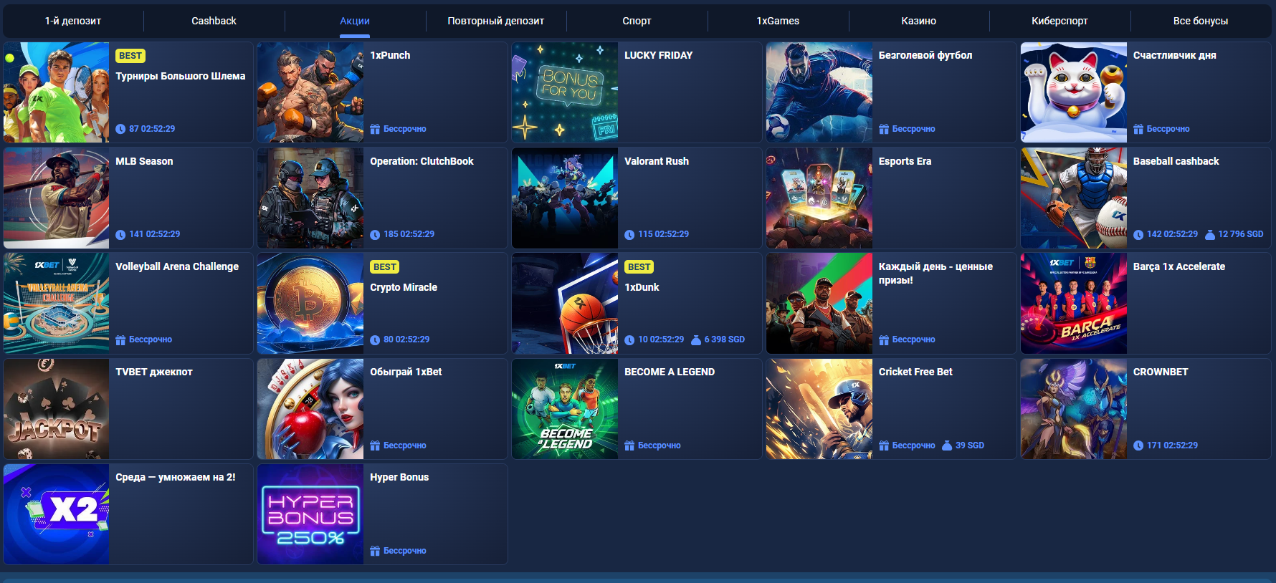
Task: Click the gift icon on 1xPunch card
Action: [x=375, y=130]
